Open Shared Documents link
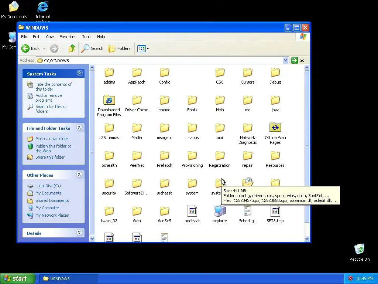The width and height of the screenshot is (378, 284). click(x=52, y=200)
